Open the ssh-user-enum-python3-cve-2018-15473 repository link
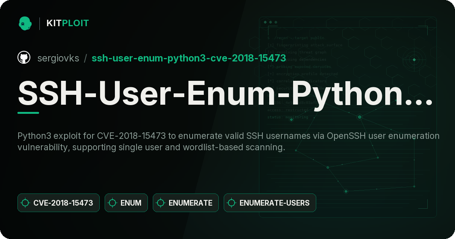Image resolution: width=455 pixels, height=239 pixels. tap(189, 58)
